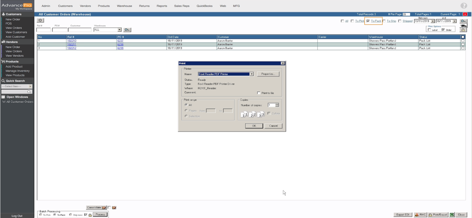
Task: Select the To Pack batch processing radio
Action: [x=54, y=215]
